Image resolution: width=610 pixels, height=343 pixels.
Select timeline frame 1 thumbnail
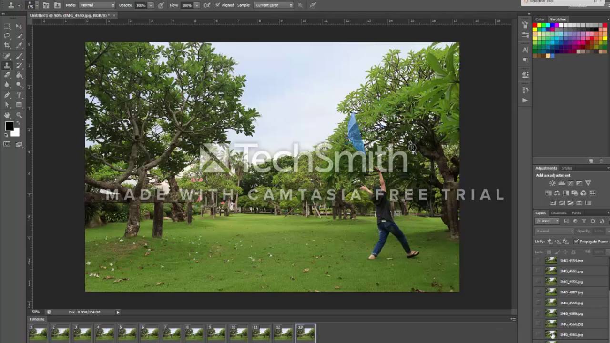[x=38, y=333]
